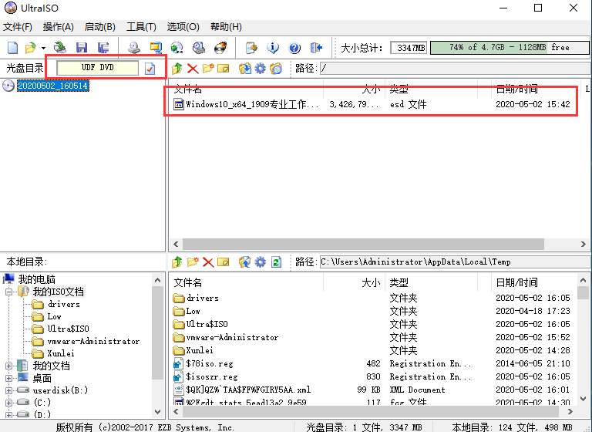Select 我的电脑 in local tree

coord(37,279)
